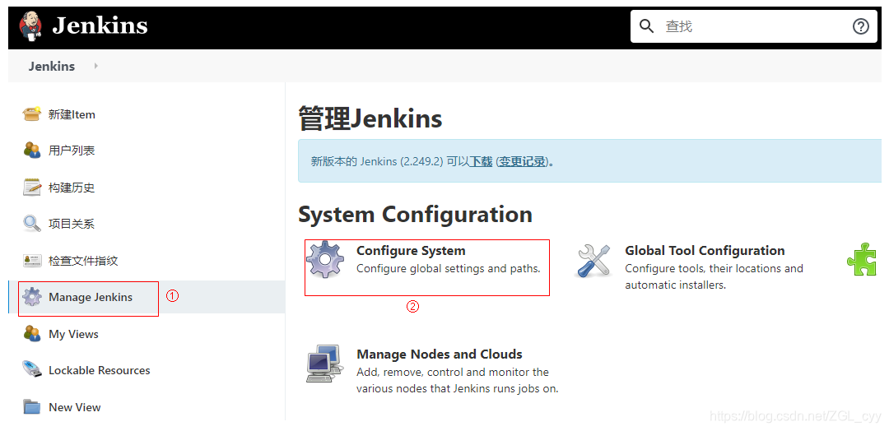
Task: Click the 检查文件指纹 ID card icon
Action: tap(32, 261)
